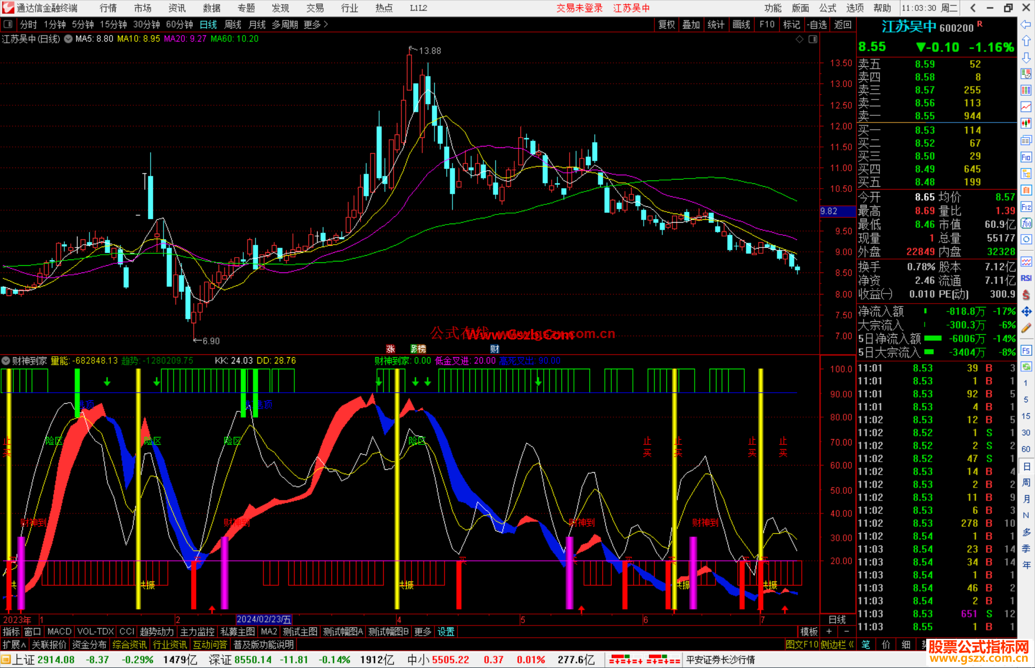1035x668 pixels.
Task: Toggle the circle marker beside the 江苏吴中(日线) label
Action: click(x=69, y=39)
